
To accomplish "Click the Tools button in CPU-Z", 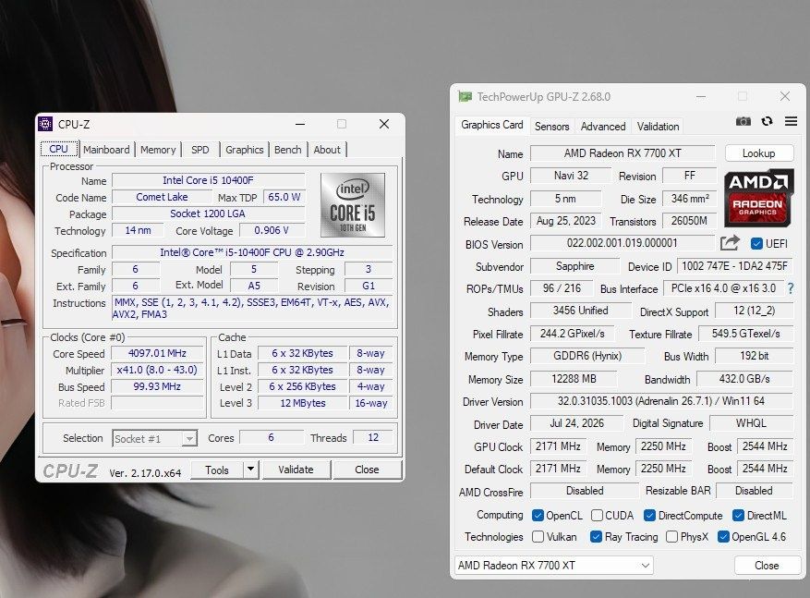I will [216, 470].
